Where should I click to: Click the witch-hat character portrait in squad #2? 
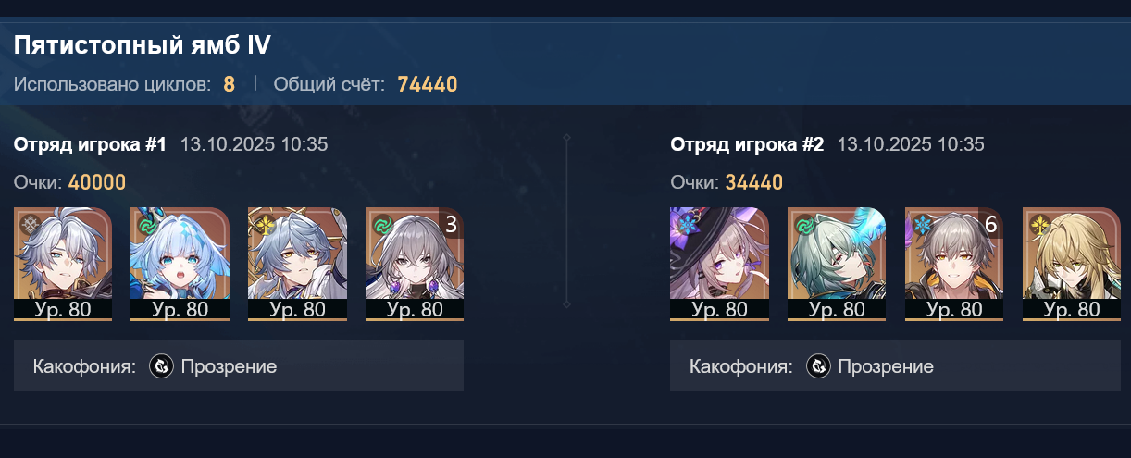719,264
